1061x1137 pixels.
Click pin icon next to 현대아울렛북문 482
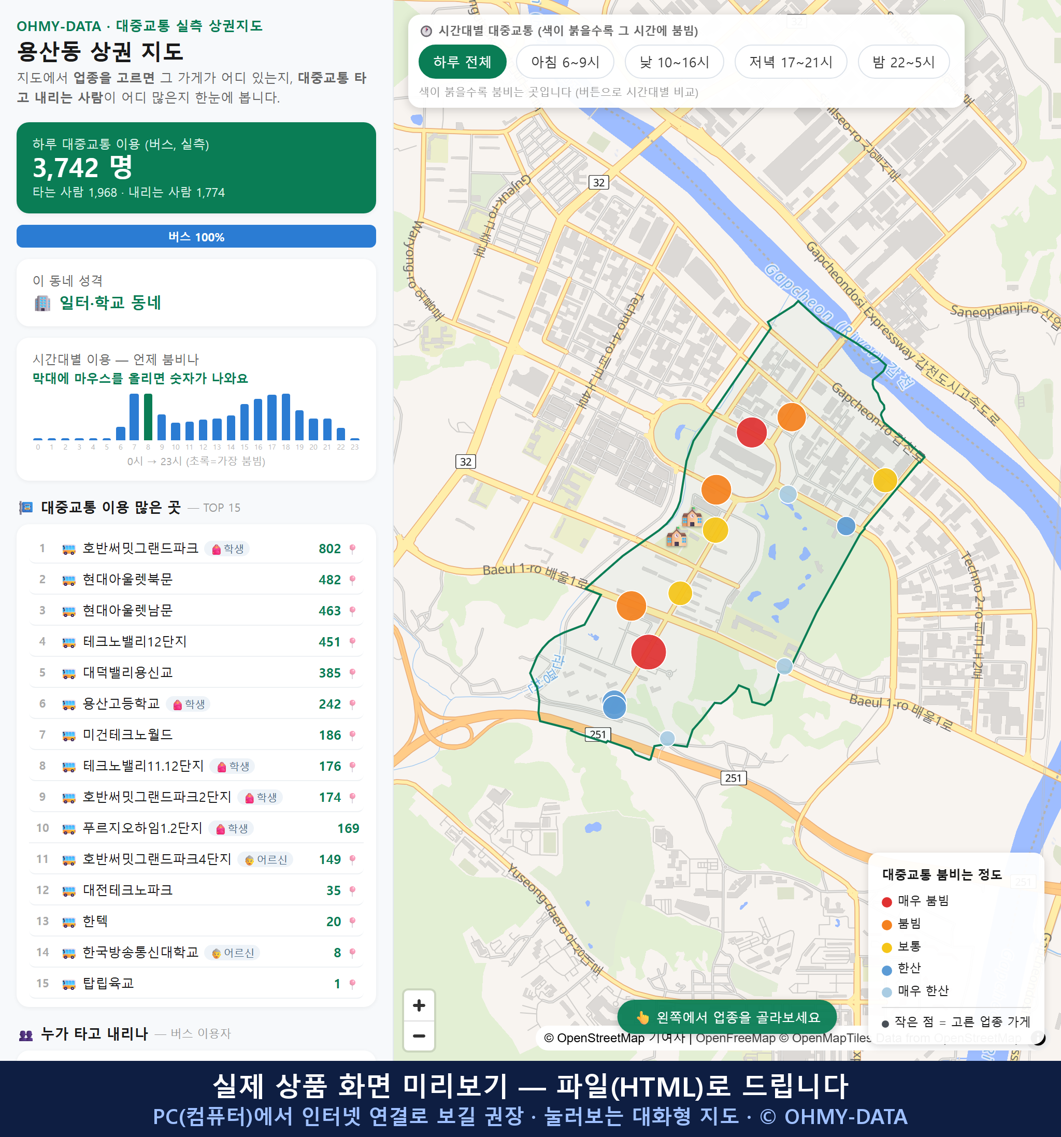coord(352,580)
